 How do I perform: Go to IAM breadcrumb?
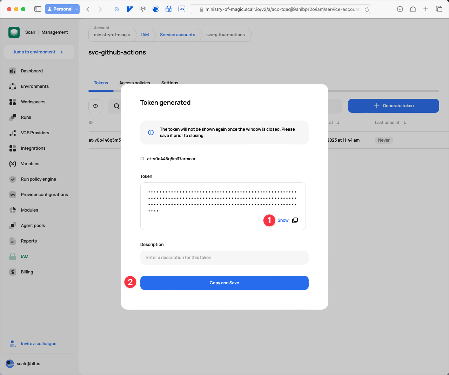[145, 35]
